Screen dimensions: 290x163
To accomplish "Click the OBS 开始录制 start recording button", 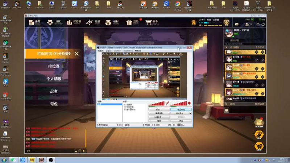I will pyautogui.click(x=179, y=113).
